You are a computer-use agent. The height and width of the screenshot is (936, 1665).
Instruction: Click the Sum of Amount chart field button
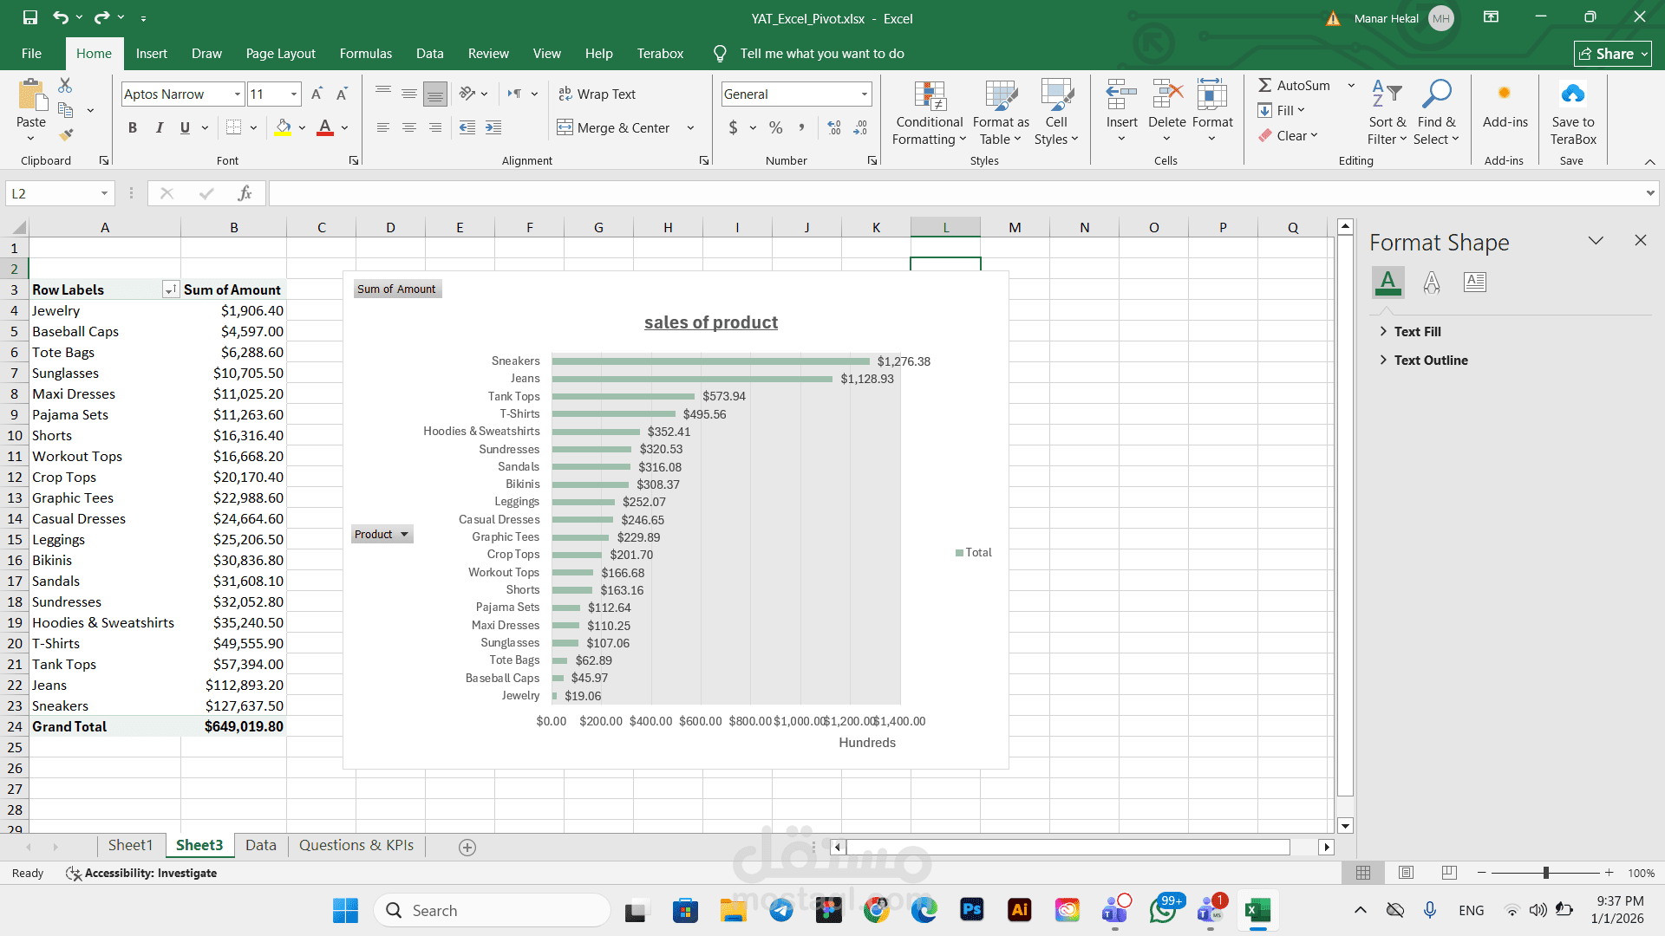pos(397,289)
